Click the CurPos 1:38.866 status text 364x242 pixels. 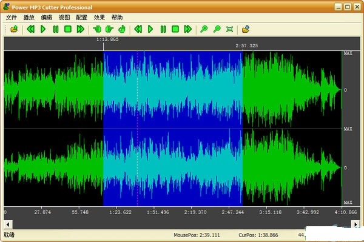258,235
